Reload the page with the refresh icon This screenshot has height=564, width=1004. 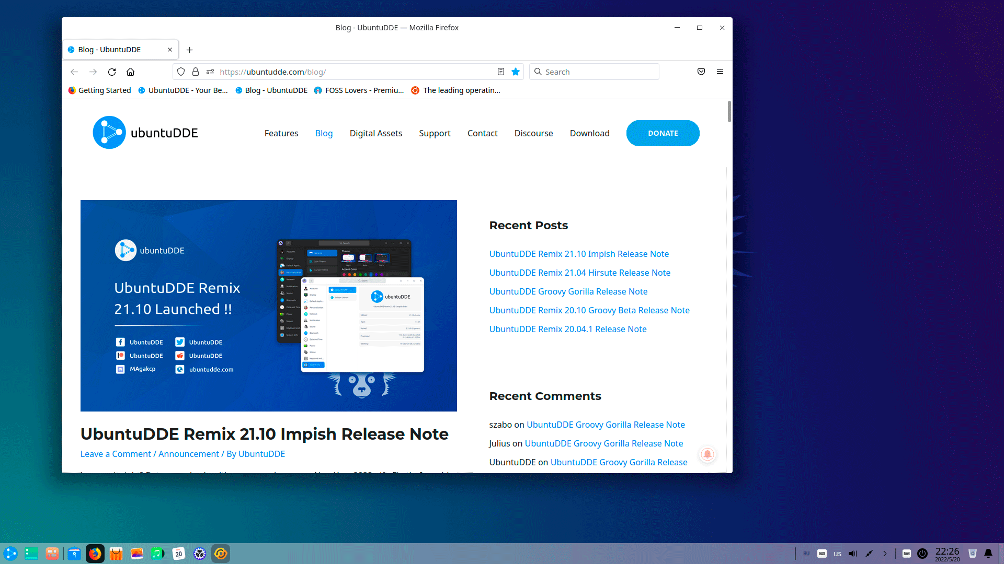coord(112,72)
